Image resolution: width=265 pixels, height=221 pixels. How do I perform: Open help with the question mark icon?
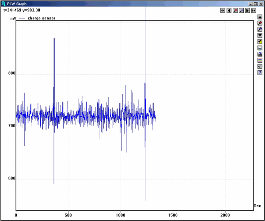tap(260, 72)
